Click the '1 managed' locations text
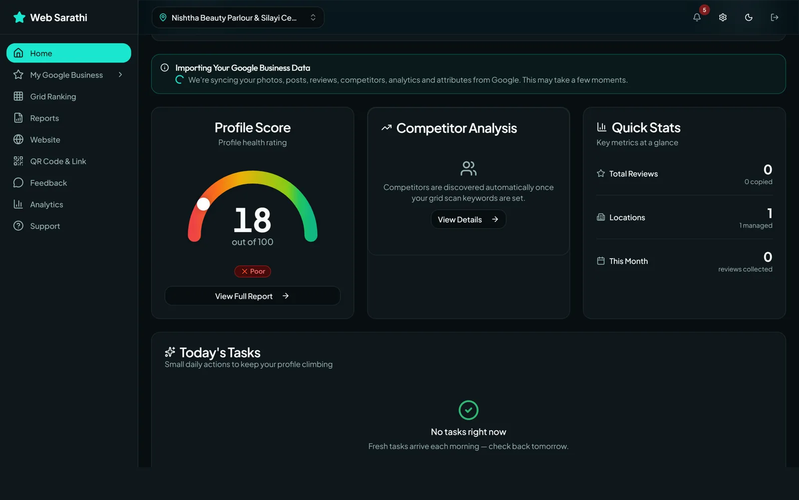The width and height of the screenshot is (799, 500). click(756, 226)
